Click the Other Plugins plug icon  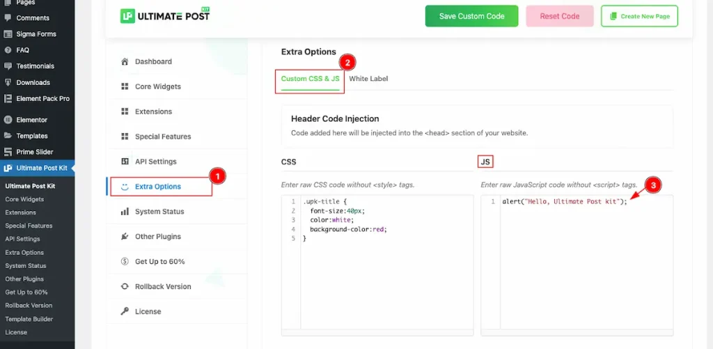(x=125, y=237)
